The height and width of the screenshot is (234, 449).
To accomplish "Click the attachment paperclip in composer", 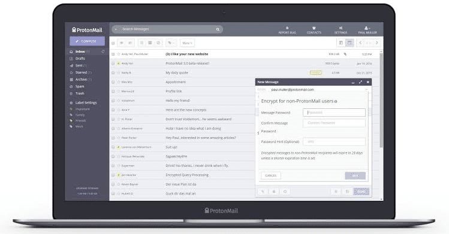I will [263, 192].
